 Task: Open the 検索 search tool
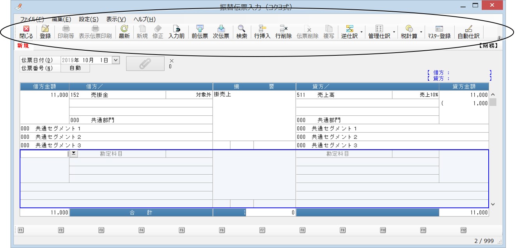click(242, 32)
